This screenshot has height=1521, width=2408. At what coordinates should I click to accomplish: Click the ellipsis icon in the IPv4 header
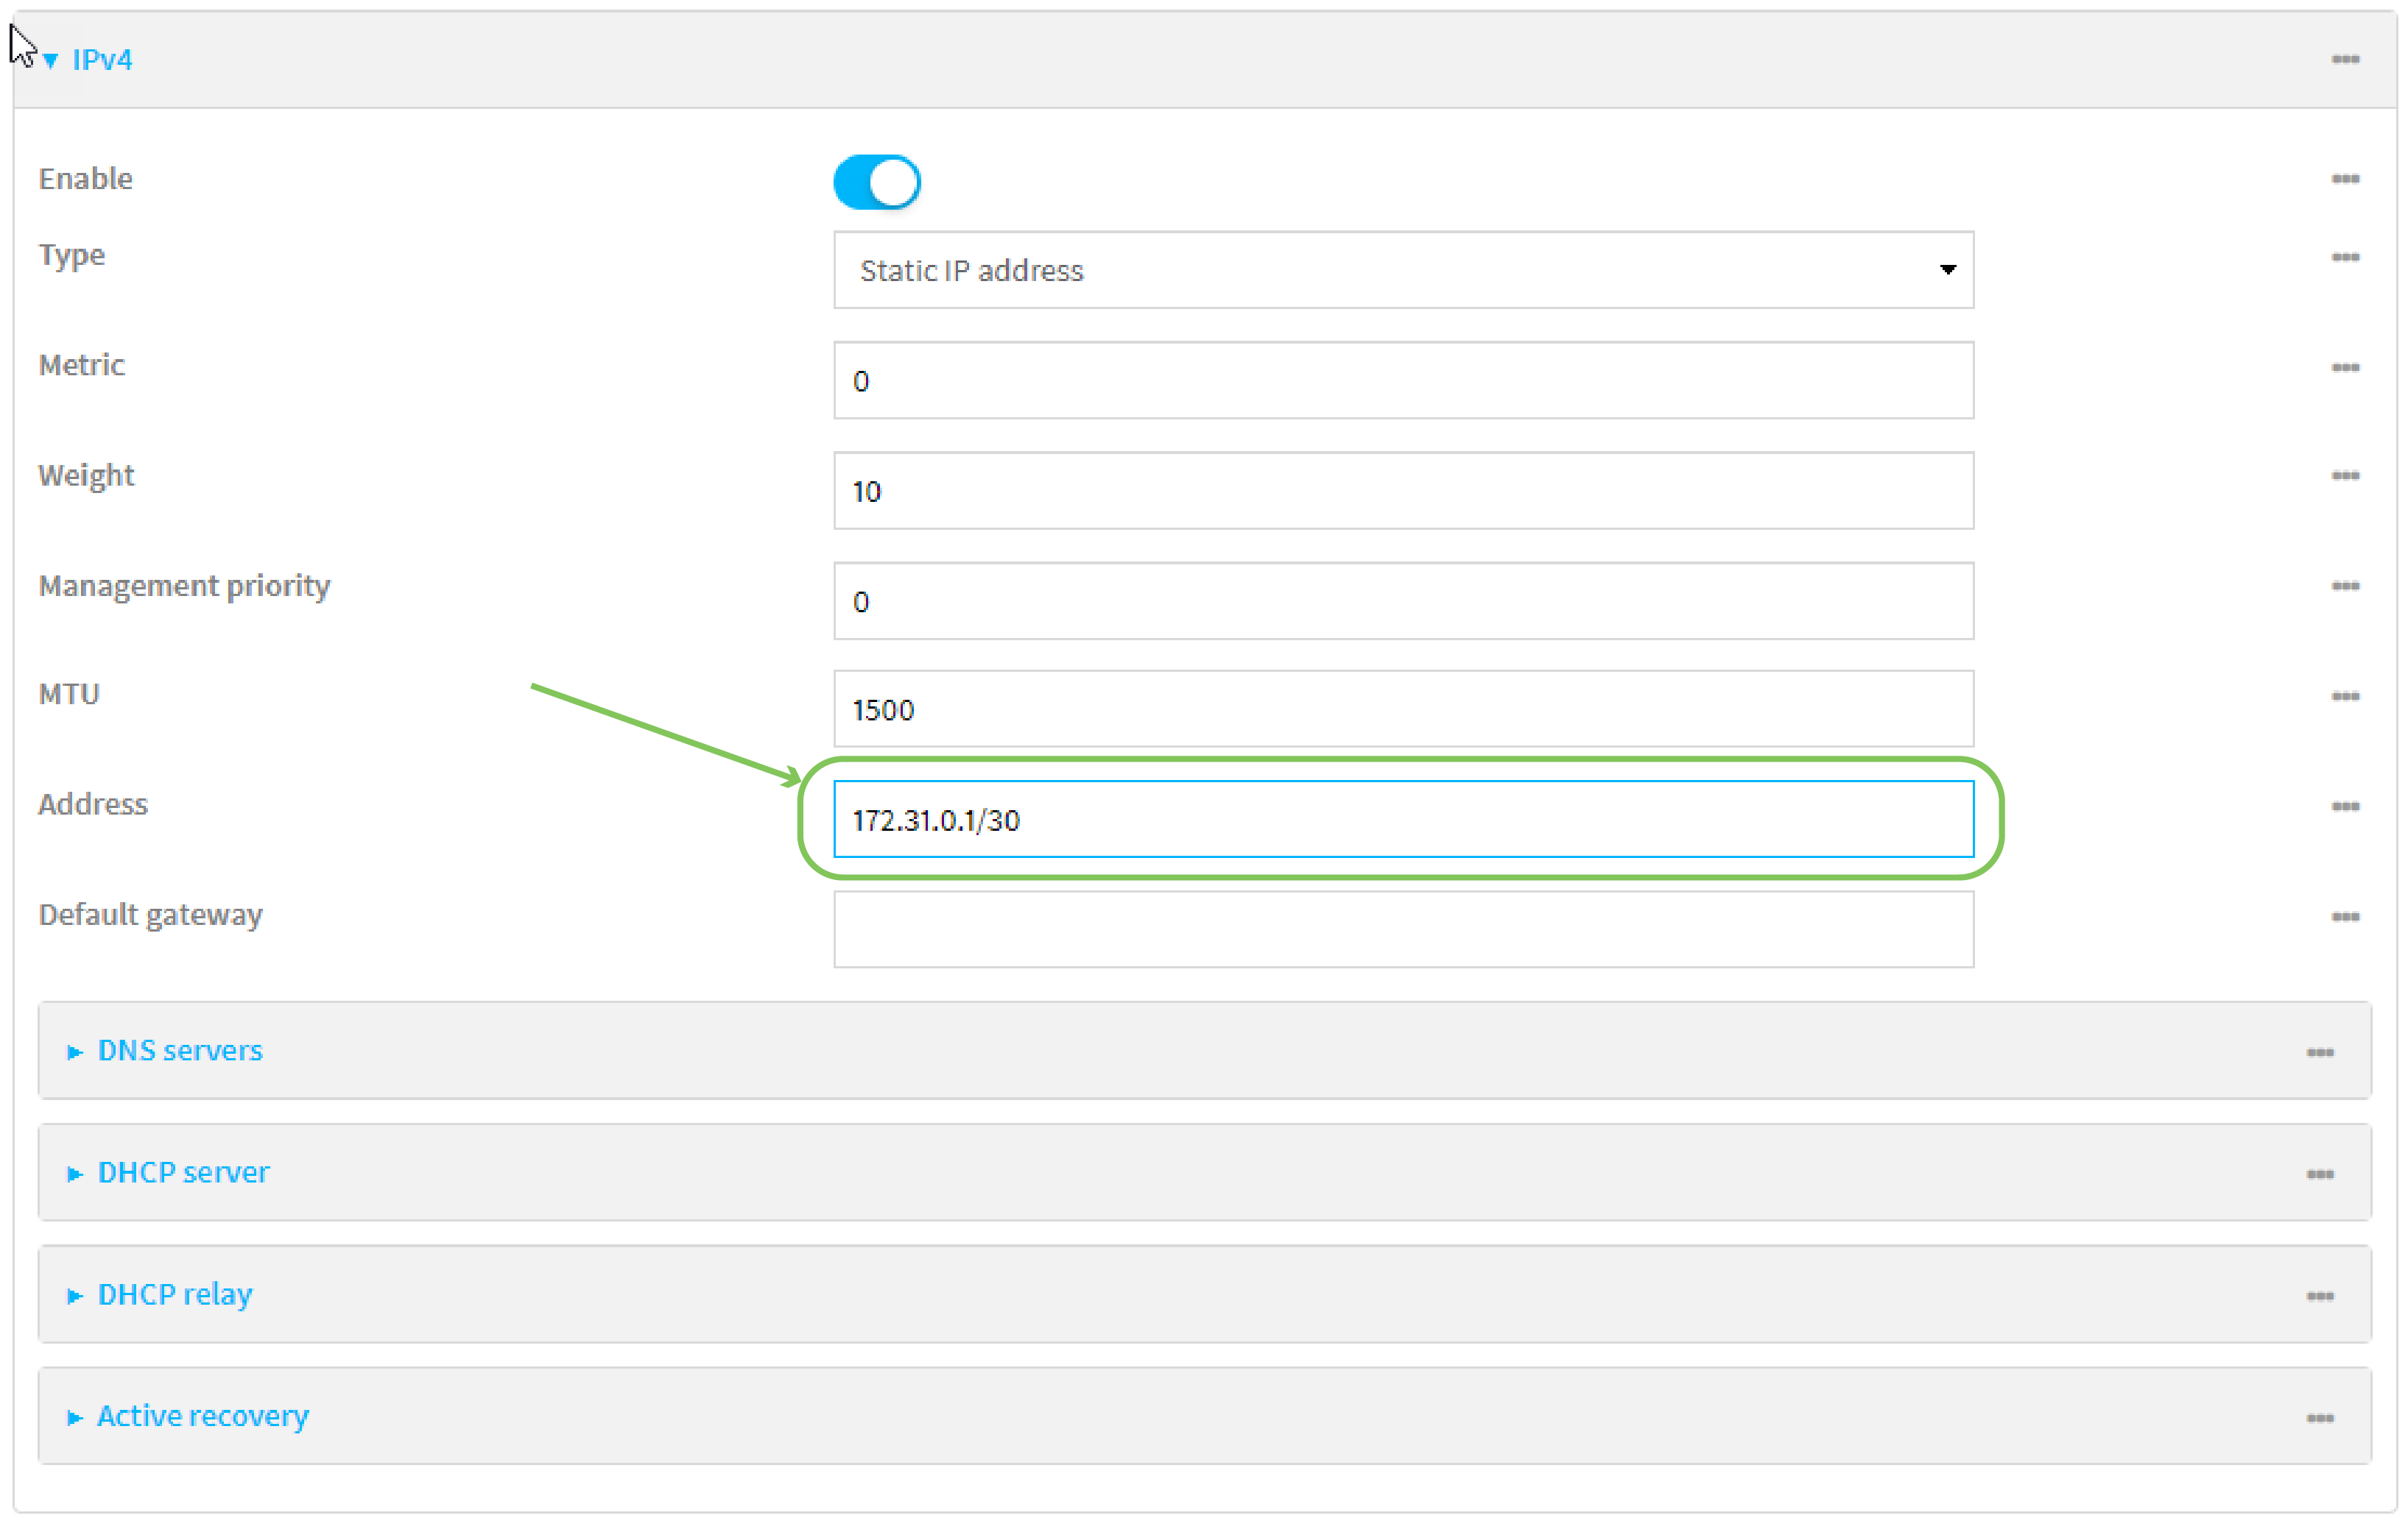2345,60
